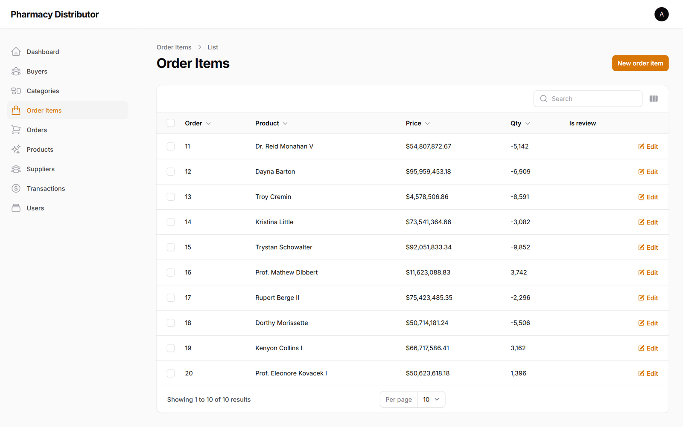
Task: Check the row checkbox for order 20
Action: [171, 373]
